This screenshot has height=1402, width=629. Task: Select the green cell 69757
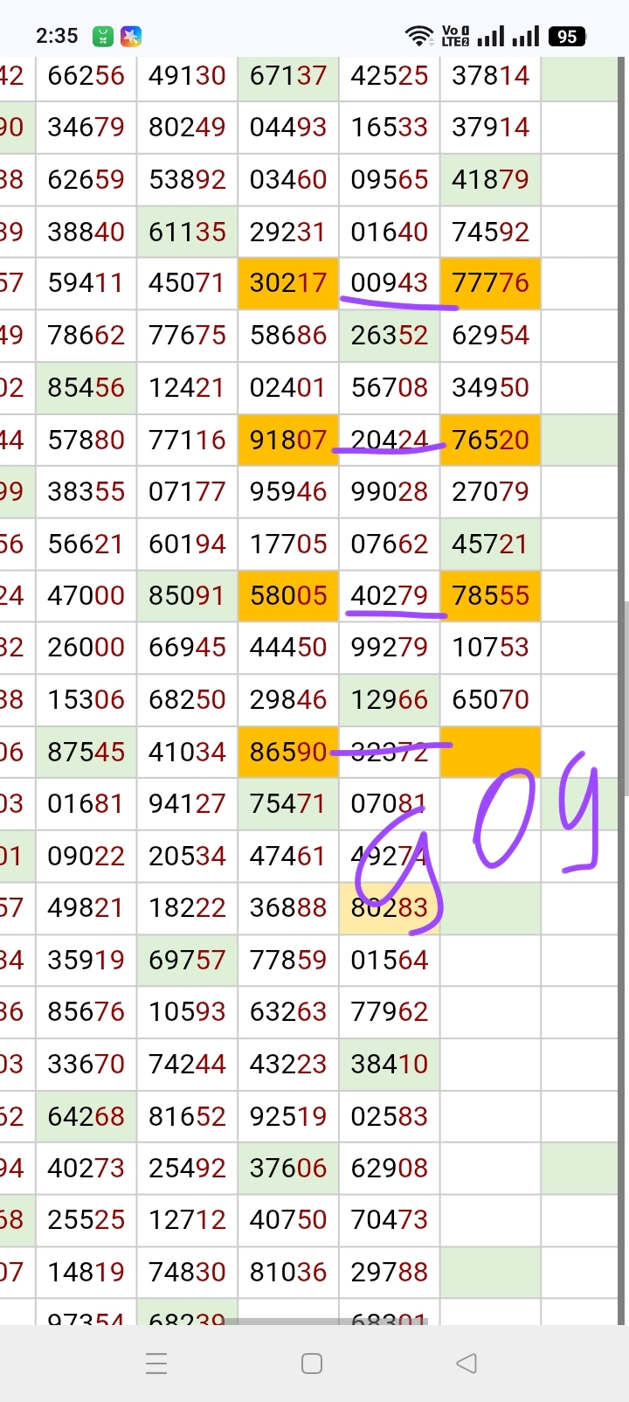coord(187,960)
